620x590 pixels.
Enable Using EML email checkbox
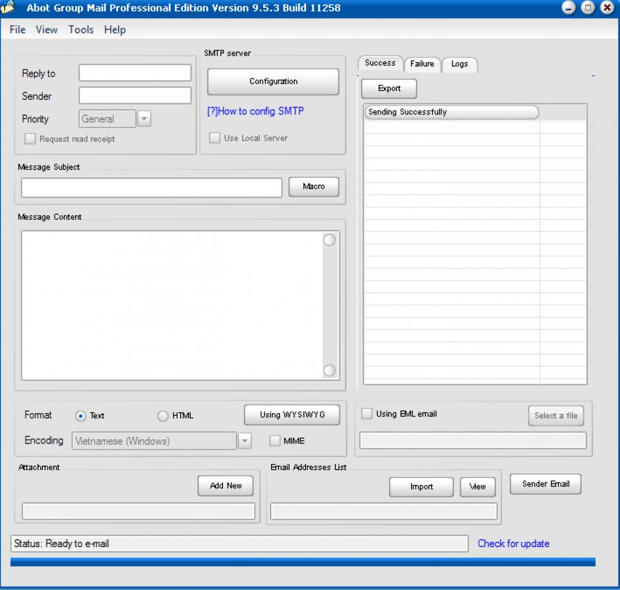[x=367, y=414]
